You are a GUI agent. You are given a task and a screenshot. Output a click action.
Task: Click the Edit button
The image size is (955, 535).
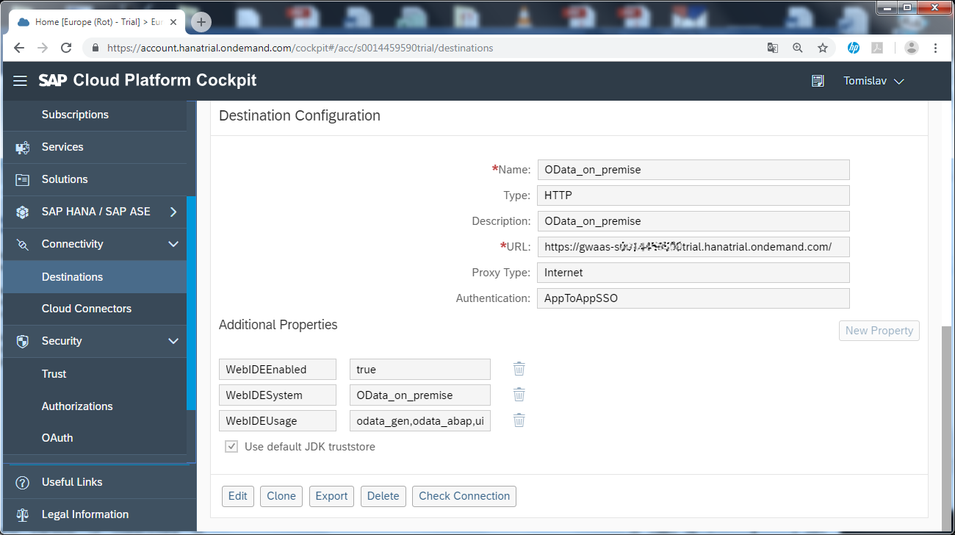pyautogui.click(x=237, y=496)
